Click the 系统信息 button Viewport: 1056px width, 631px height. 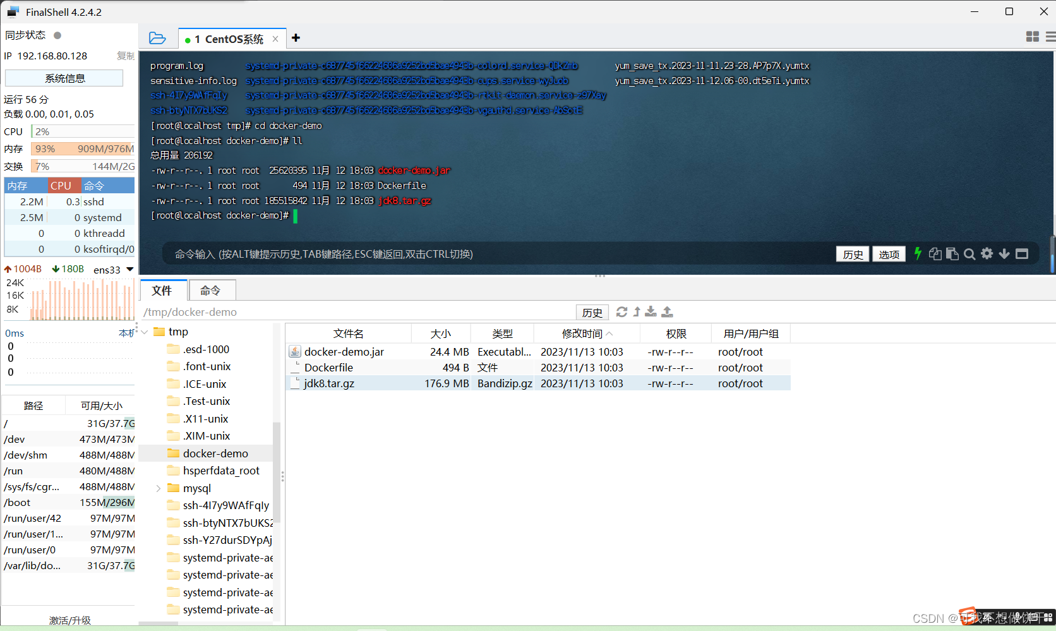pyautogui.click(x=64, y=78)
